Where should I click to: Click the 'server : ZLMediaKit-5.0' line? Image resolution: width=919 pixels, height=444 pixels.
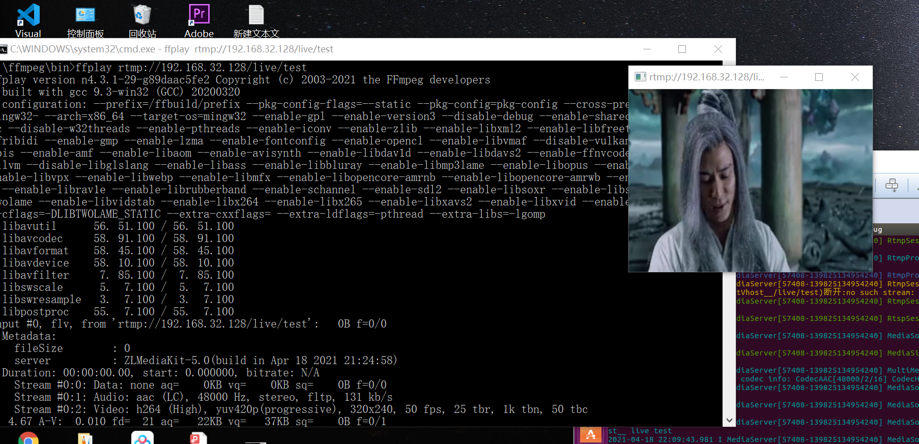pos(206,361)
